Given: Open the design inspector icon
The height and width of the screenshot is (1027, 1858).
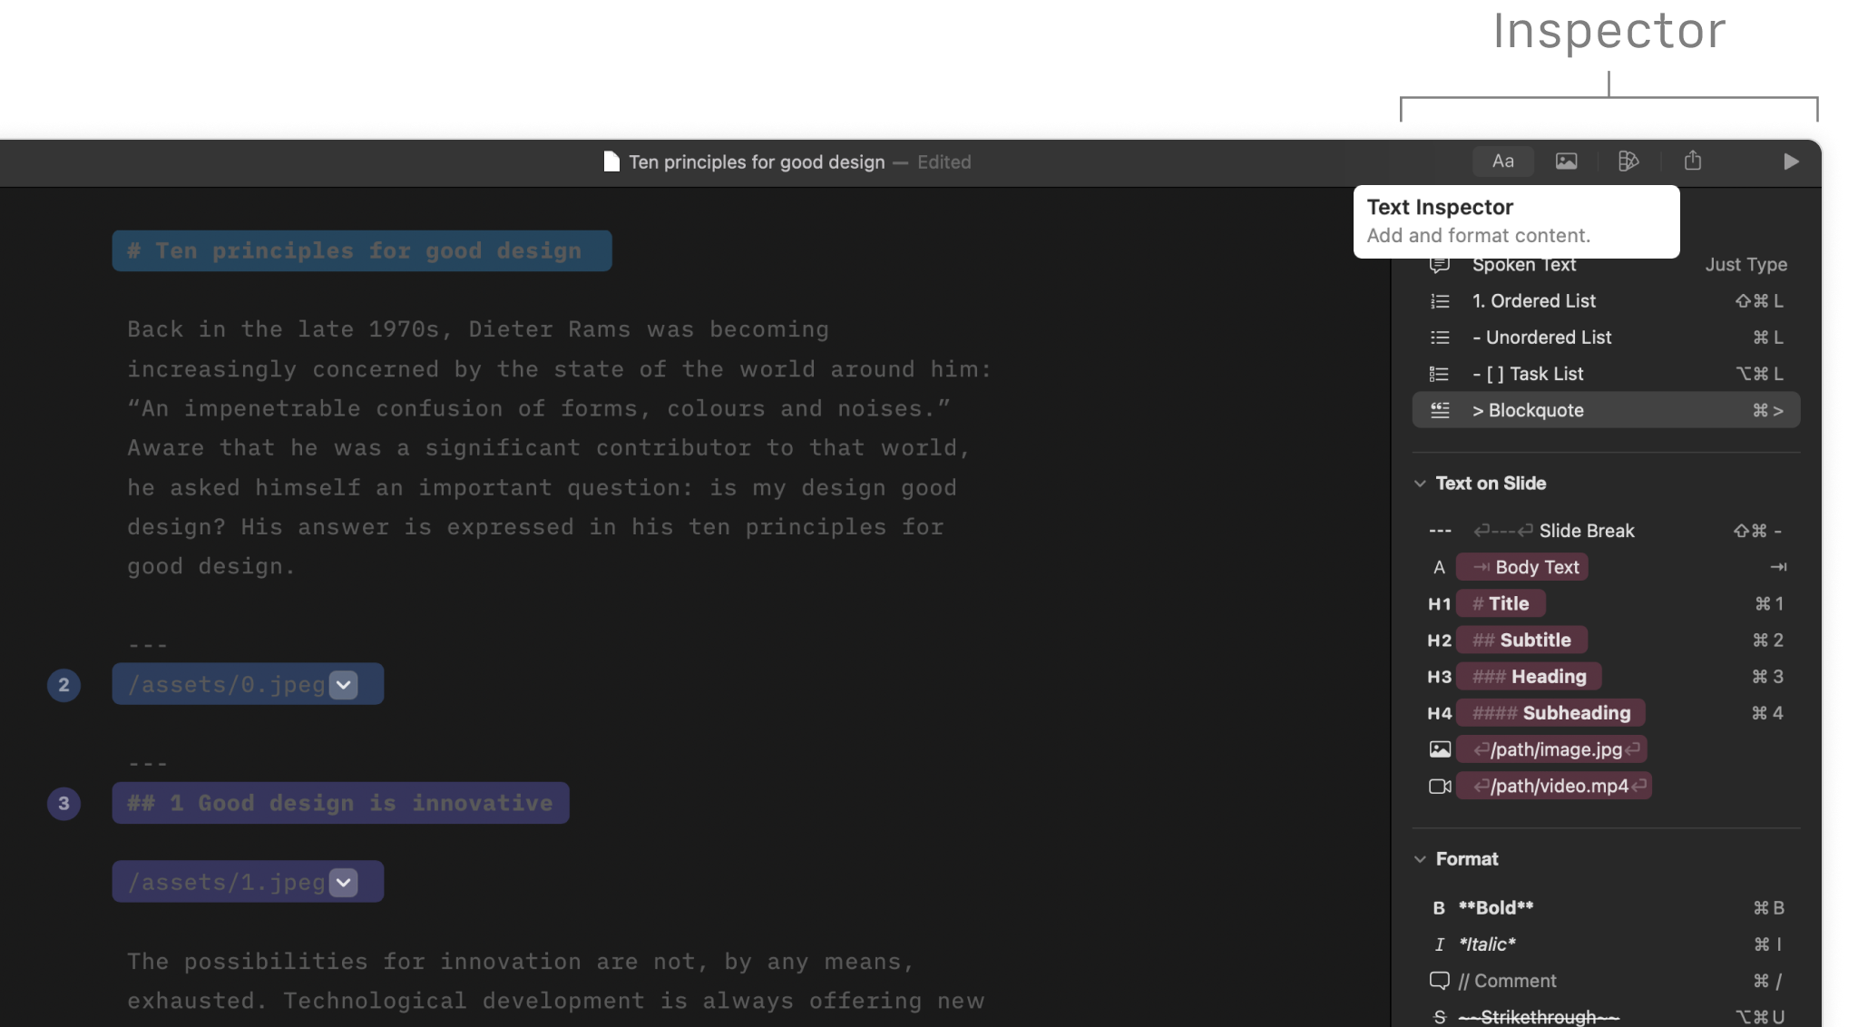Looking at the screenshot, I should (1629, 161).
